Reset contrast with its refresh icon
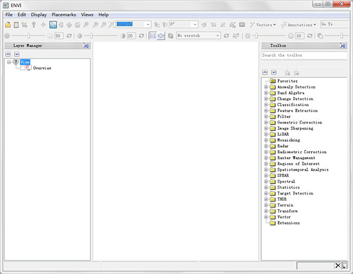353x274 pixels. 141,36
